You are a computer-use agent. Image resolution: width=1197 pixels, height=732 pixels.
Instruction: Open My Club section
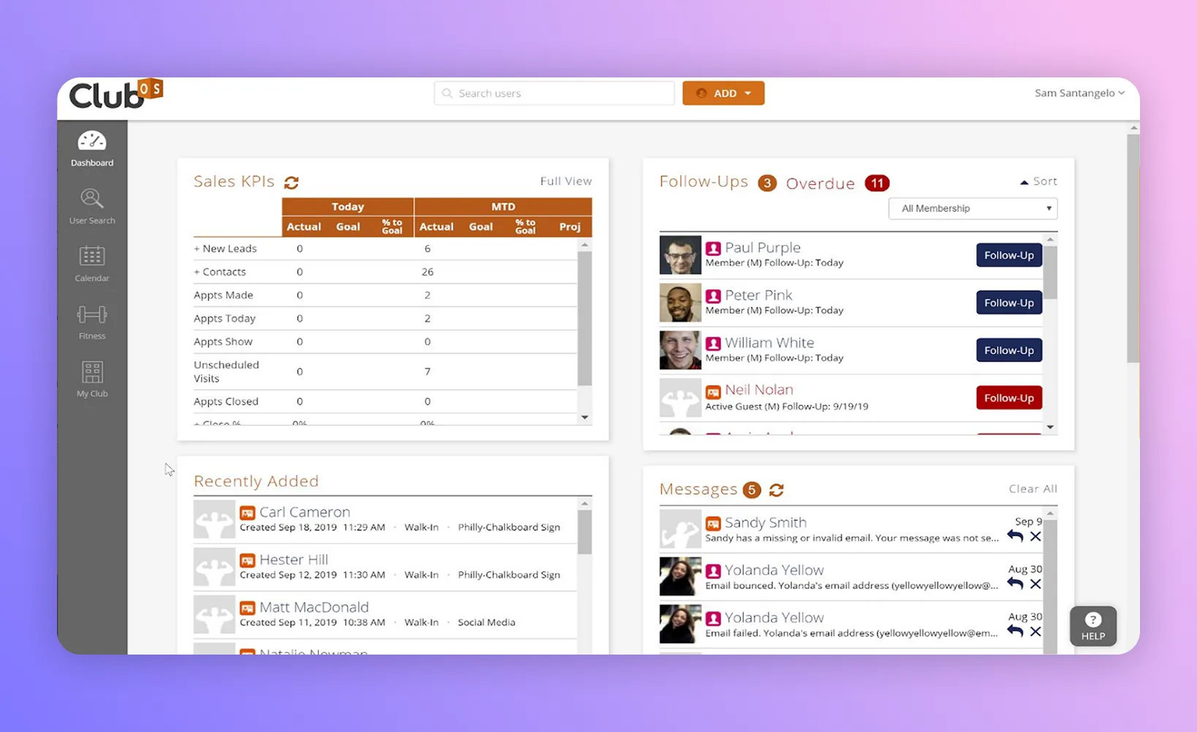pyautogui.click(x=91, y=376)
